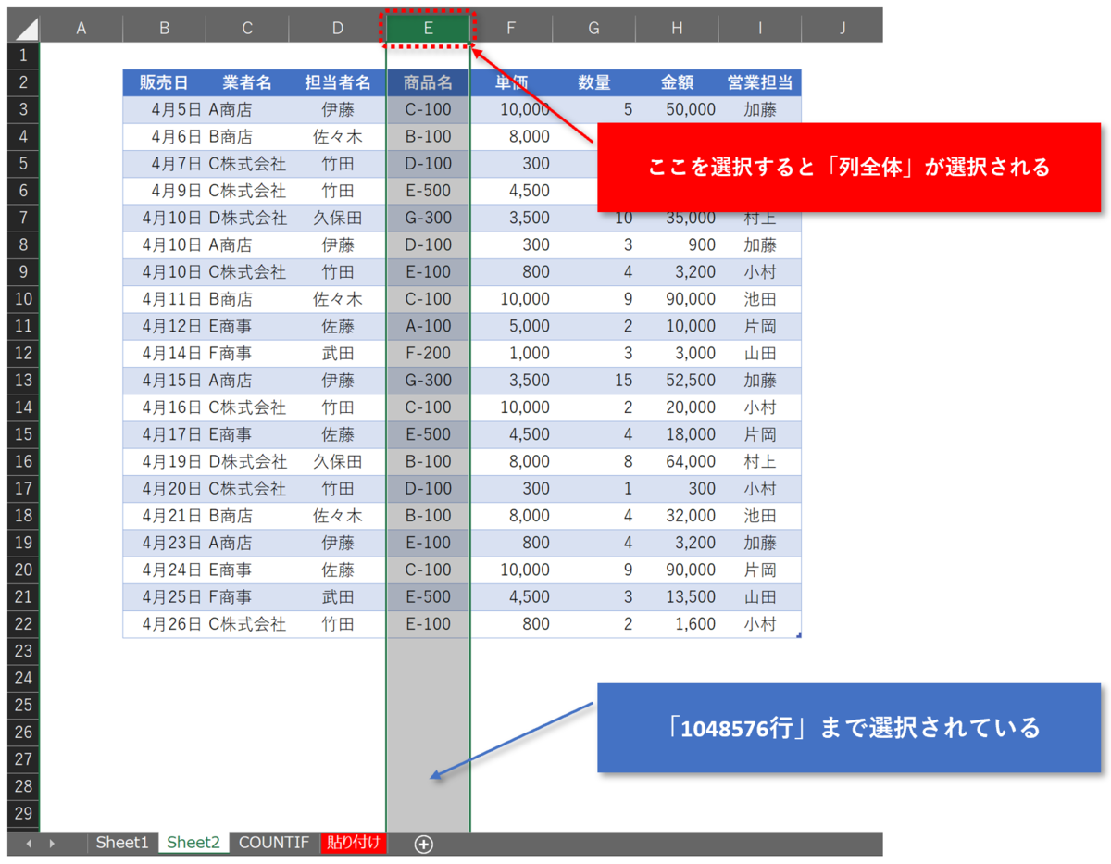Click the right sheet navigation arrow

(53, 843)
